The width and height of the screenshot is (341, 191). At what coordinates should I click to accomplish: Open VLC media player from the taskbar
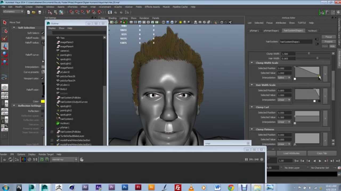(191, 187)
